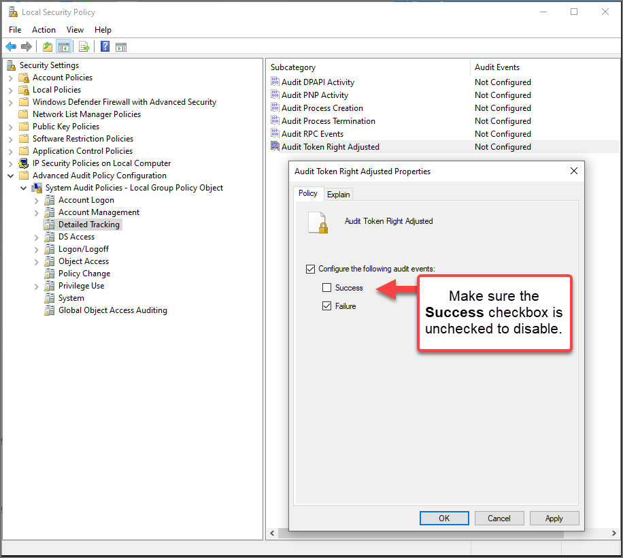Toggle Configure the following audit events
This screenshot has height=558, width=623.
coord(310,269)
